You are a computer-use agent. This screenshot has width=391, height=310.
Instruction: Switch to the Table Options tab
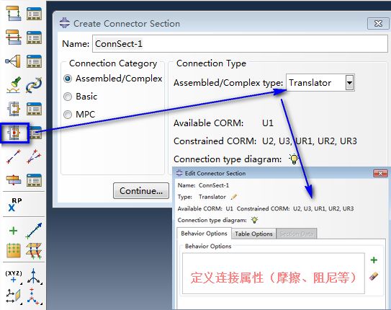point(253,234)
